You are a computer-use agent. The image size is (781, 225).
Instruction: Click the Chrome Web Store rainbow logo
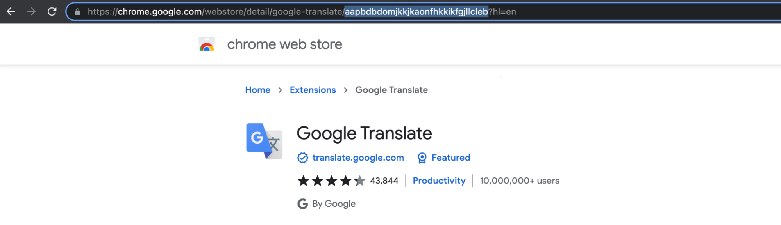click(x=207, y=44)
